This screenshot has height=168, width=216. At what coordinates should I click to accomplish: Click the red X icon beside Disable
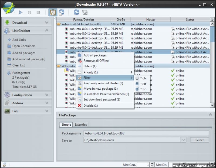pyautogui.click(x=79, y=106)
